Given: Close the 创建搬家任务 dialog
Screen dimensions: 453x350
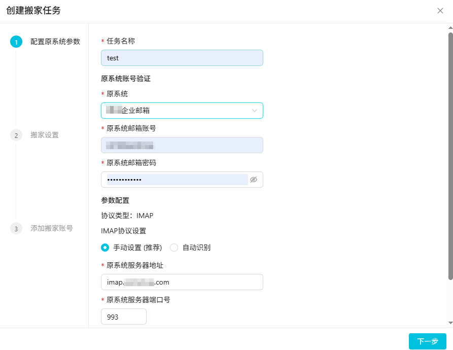Looking at the screenshot, I should click(x=440, y=11).
